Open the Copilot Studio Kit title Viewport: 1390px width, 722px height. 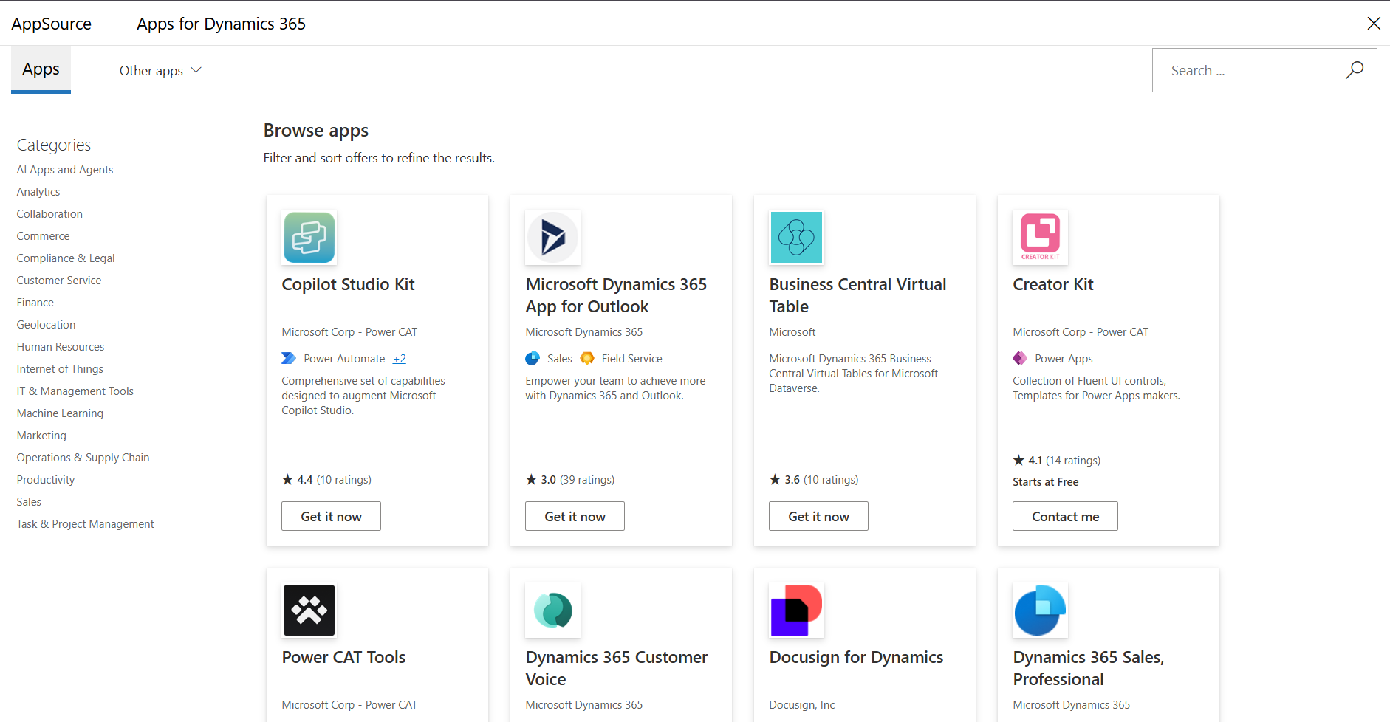[x=348, y=284]
